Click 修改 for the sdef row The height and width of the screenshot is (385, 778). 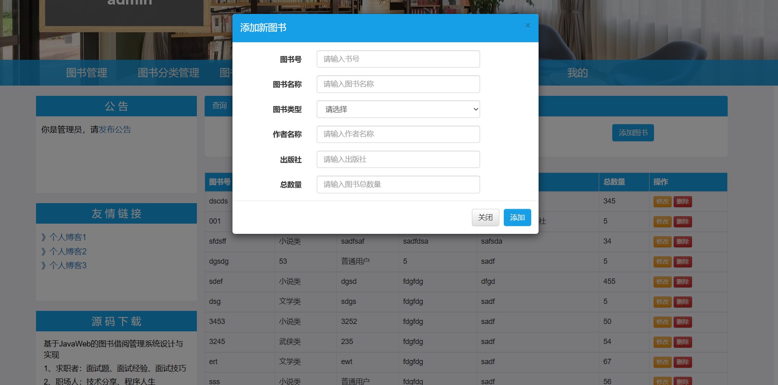point(663,282)
